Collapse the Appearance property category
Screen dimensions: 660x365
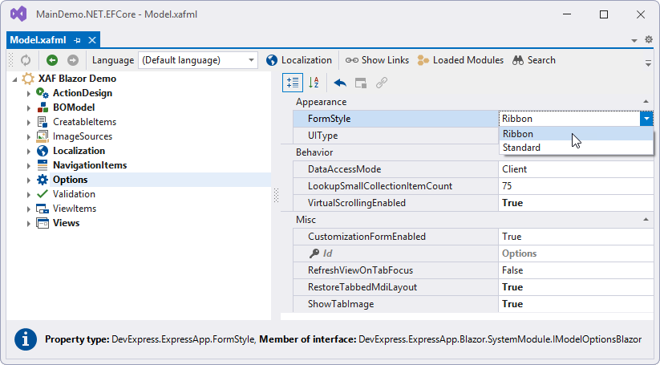pyautogui.click(x=646, y=101)
